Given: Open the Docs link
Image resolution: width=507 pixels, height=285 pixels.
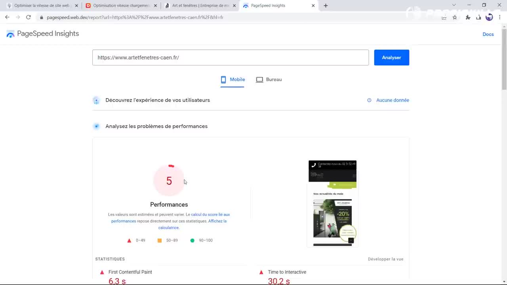Looking at the screenshot, I should click(488, 34).
